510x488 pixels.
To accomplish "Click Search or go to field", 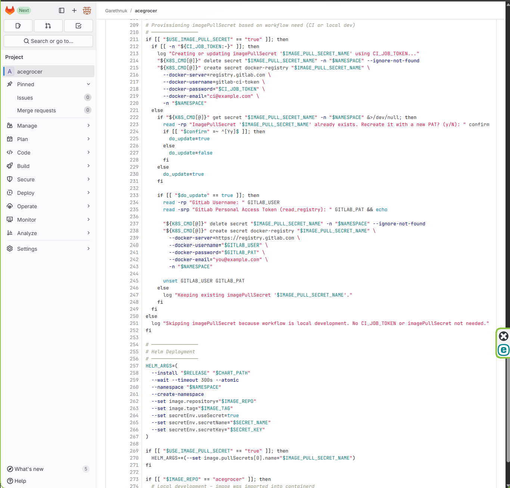I will [x=48, y=41].
